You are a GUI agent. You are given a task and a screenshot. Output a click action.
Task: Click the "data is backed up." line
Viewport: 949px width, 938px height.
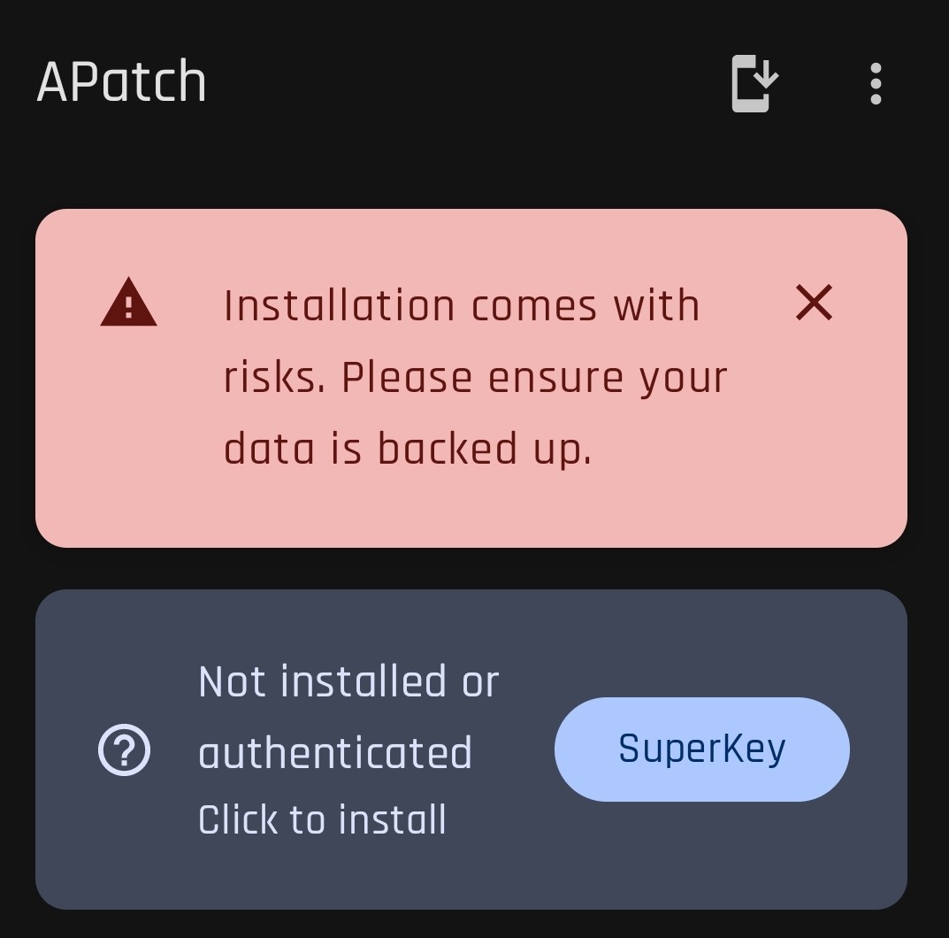[x=407, y=449]
